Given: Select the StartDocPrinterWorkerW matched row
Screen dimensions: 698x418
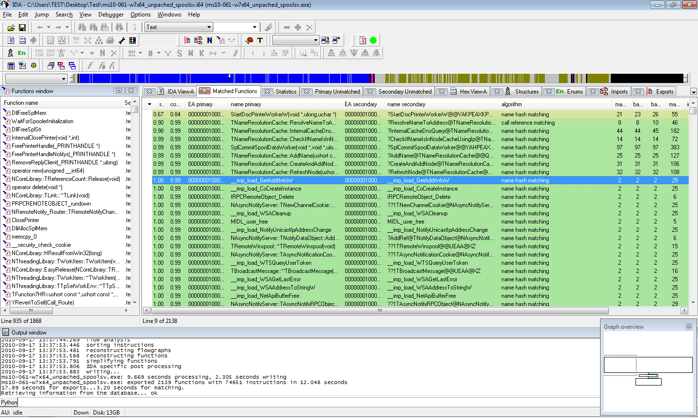Looking at the screenshot, I should click(x=420, y=114).
